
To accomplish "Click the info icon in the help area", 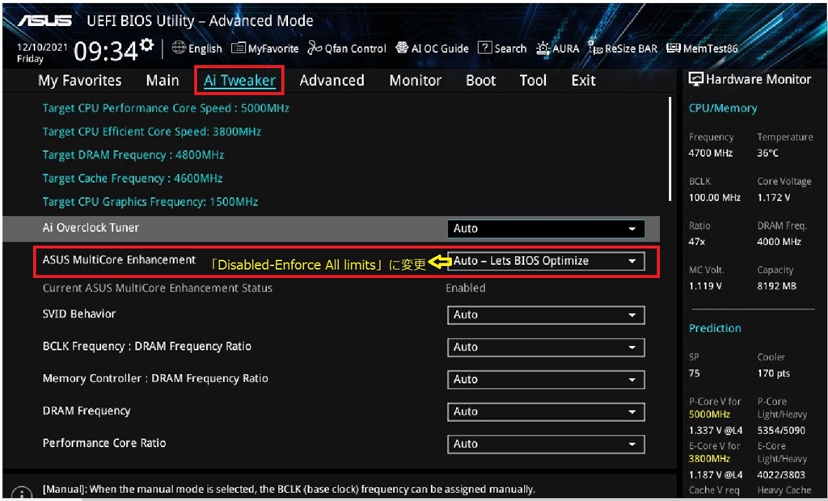I will [22, 494].
